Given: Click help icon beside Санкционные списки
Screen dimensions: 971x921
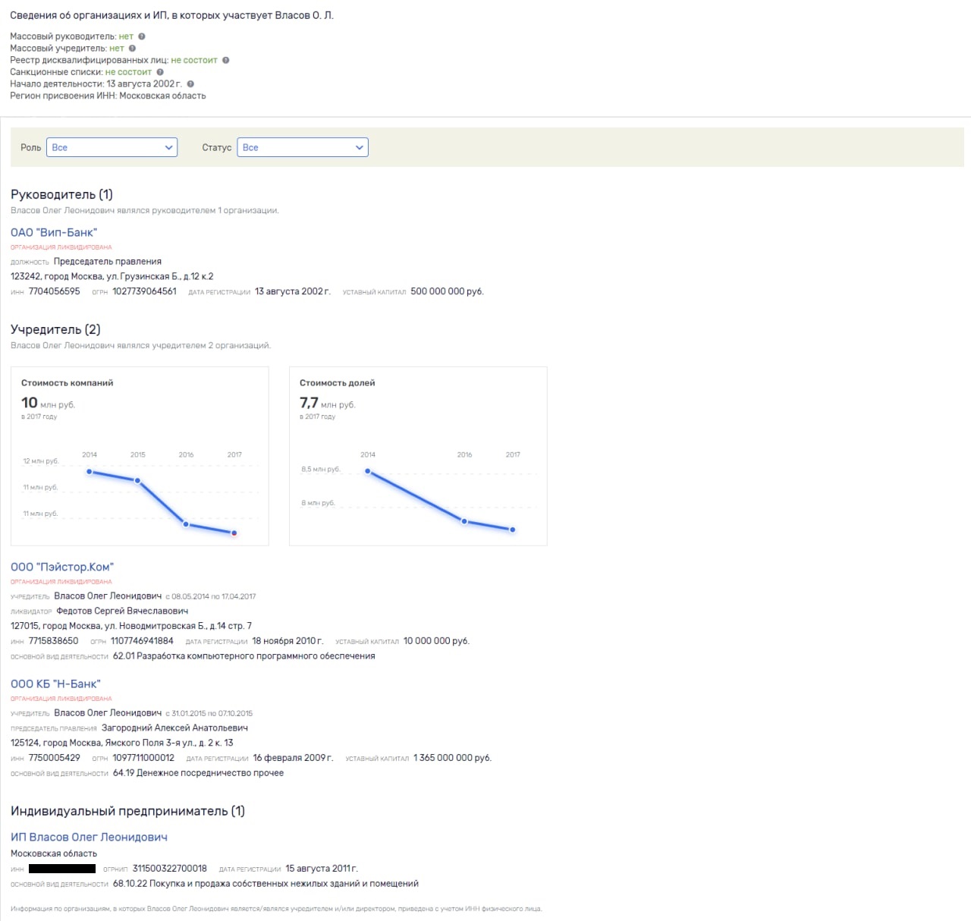Looking at the screenshot, I should coord(160,72).
